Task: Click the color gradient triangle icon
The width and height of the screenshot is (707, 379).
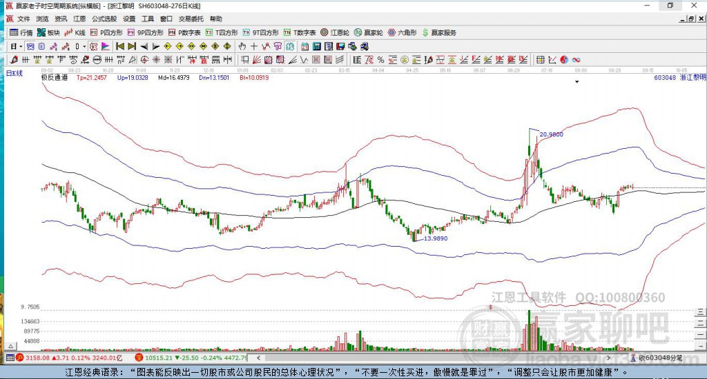Action: 106,46
